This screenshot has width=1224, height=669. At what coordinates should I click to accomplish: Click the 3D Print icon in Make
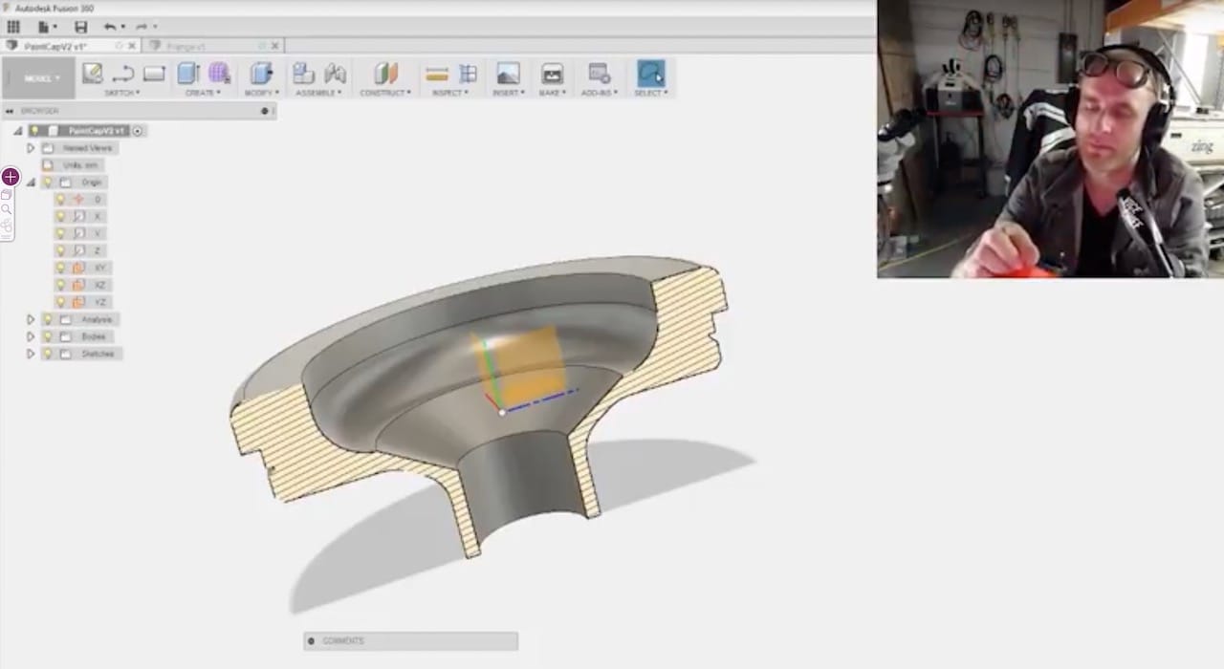coord(552,74)
